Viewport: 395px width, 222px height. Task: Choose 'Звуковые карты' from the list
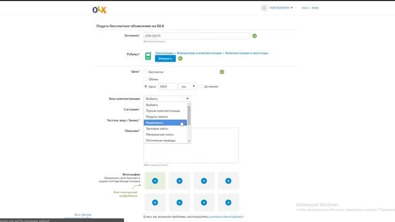165,129
